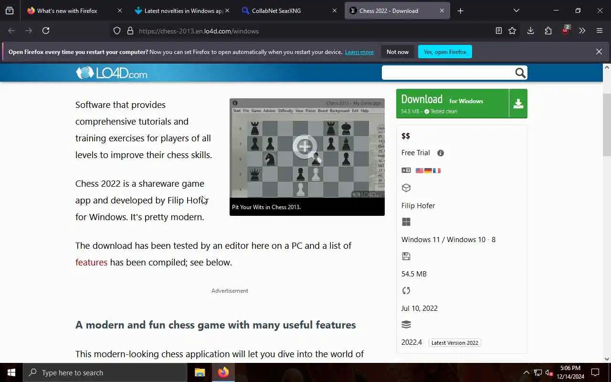The image size is (611, 382).
Task: Click Yes, open Firefox button
Action: [445, 52]
